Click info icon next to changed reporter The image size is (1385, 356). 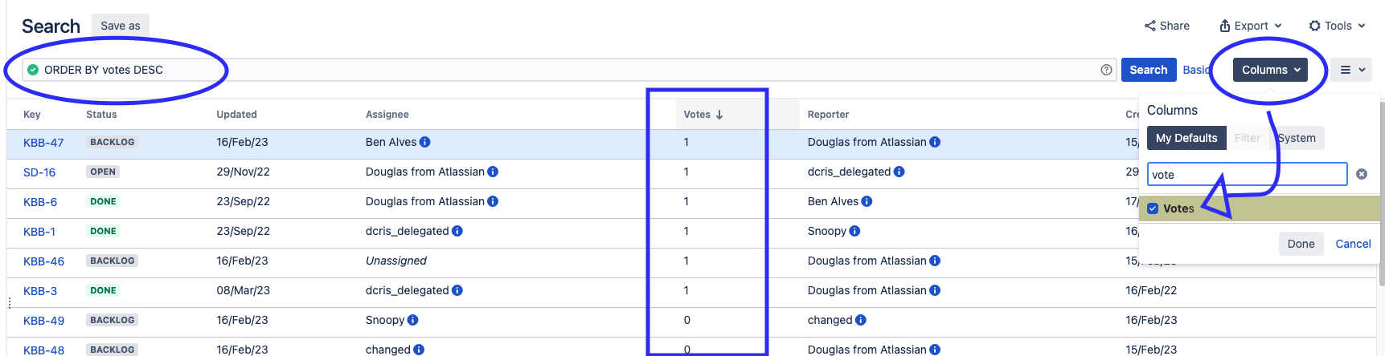tap(861, 320)
